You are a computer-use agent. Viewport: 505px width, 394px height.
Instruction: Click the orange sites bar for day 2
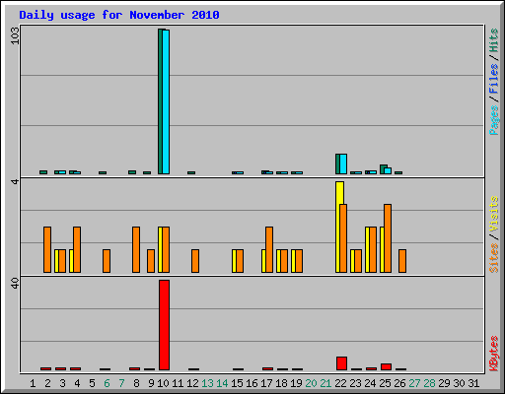(47, 249)
